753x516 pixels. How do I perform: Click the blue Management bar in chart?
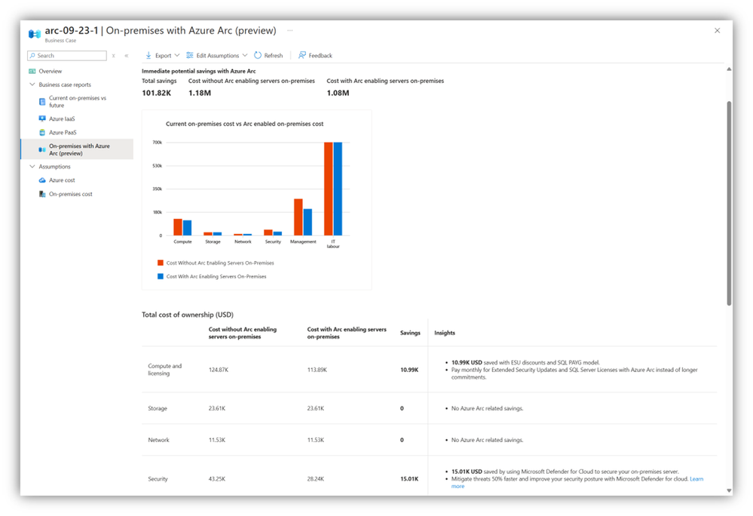click(x=308, y=222)
